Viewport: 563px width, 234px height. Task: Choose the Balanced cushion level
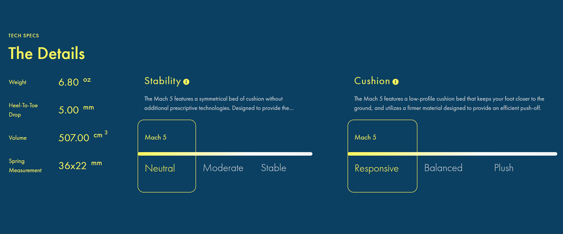[443, 168]
